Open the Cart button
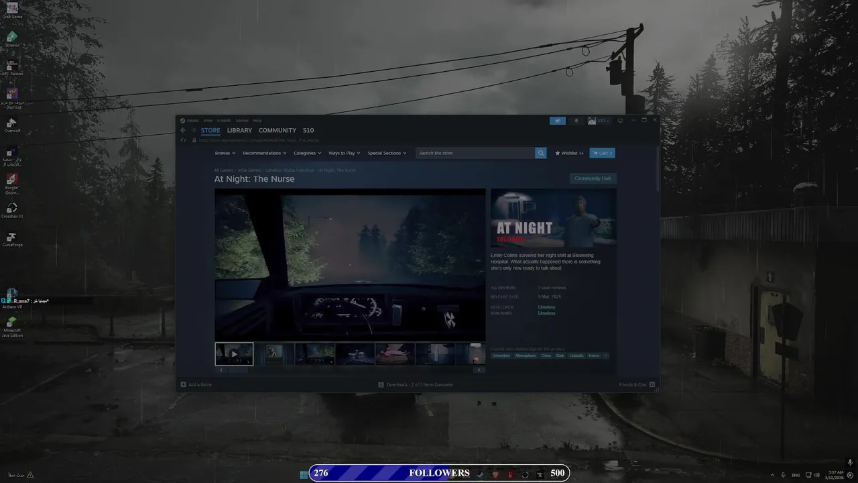 click(x=602, y=153)
